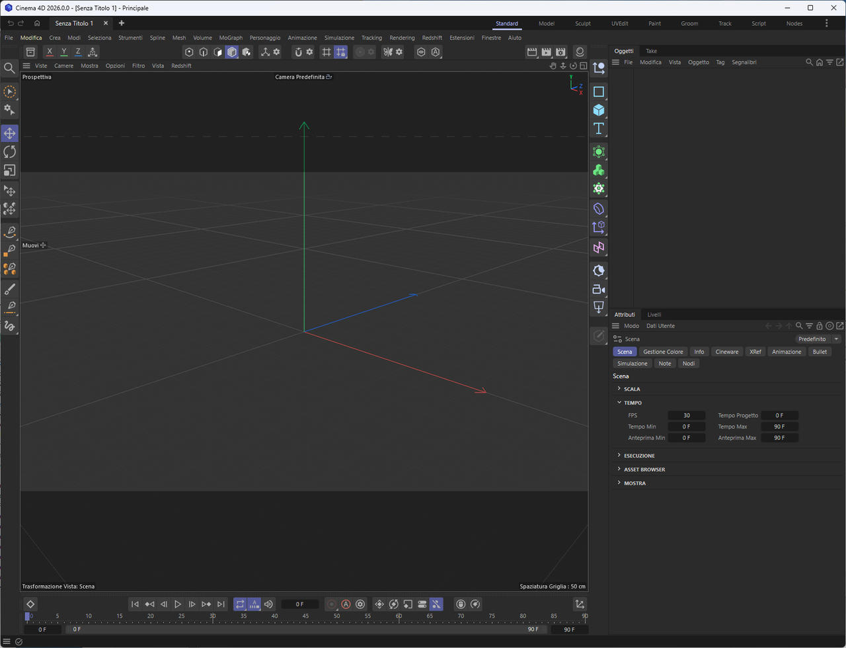Toggle the timeline sound speaker button

tap(268, 604)
